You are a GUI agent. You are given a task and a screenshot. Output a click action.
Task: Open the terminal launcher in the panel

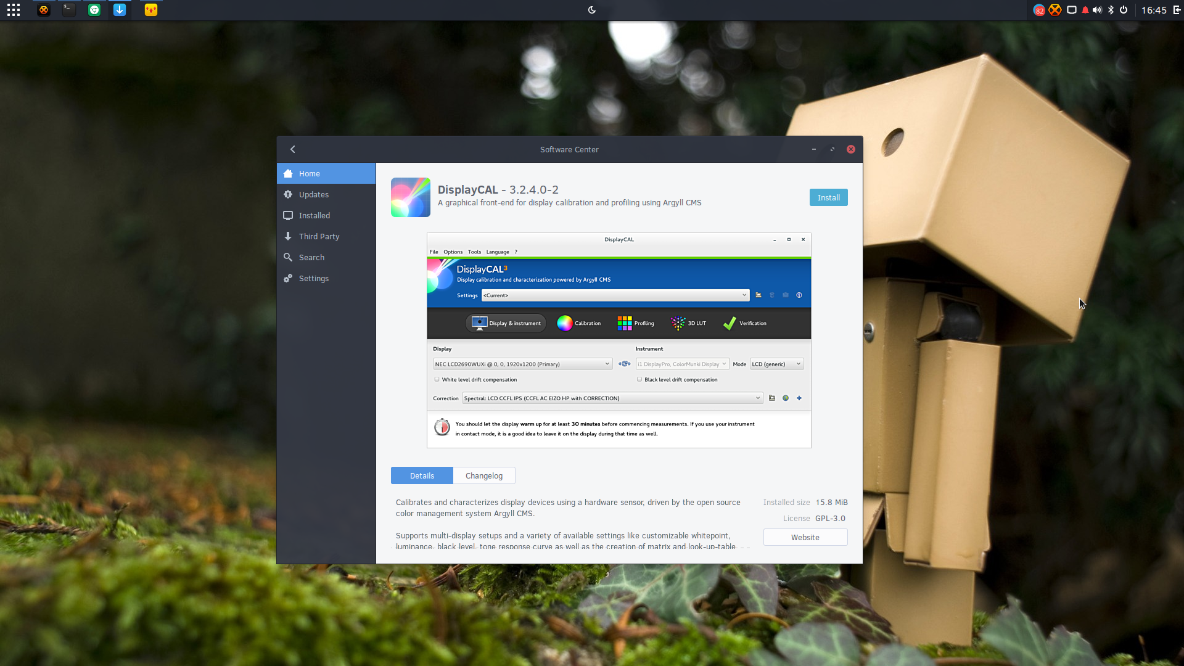[x=69, y=10]
